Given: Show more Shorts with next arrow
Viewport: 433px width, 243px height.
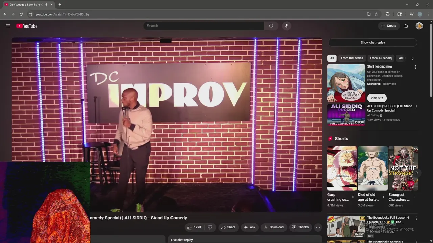Looking at the screenshot, I should (x=417, y=173).
